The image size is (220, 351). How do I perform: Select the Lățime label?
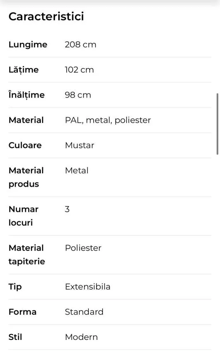pyautogui.click(x=24, y=70)
